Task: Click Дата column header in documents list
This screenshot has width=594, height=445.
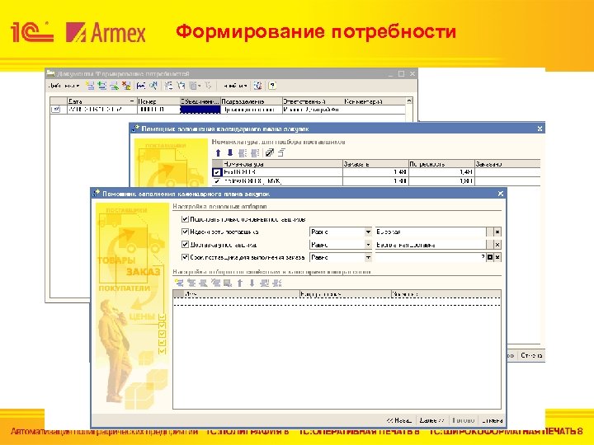Action: tap(101, 101)
